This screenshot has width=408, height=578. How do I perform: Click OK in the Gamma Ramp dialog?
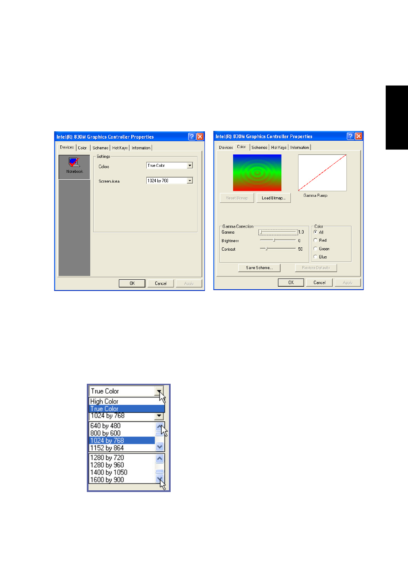(291, 282)
